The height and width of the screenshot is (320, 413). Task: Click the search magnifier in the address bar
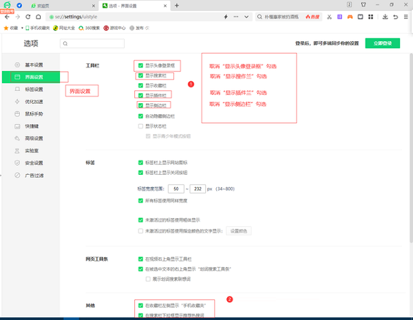click(x=260, y=17)
